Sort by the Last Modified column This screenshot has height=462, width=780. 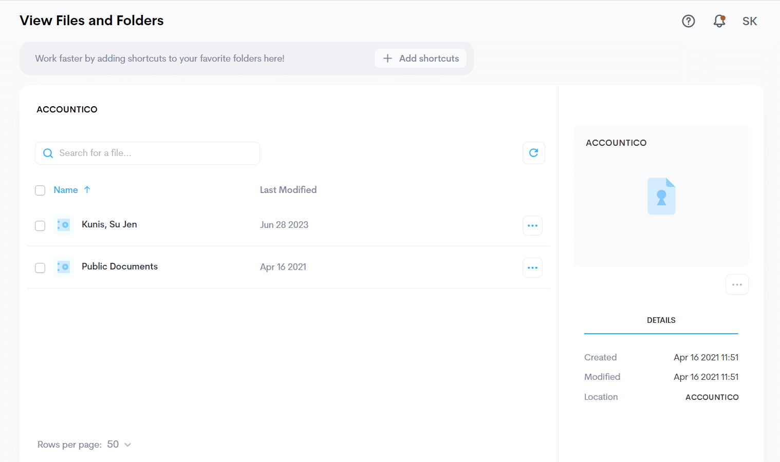pos(288,190)
